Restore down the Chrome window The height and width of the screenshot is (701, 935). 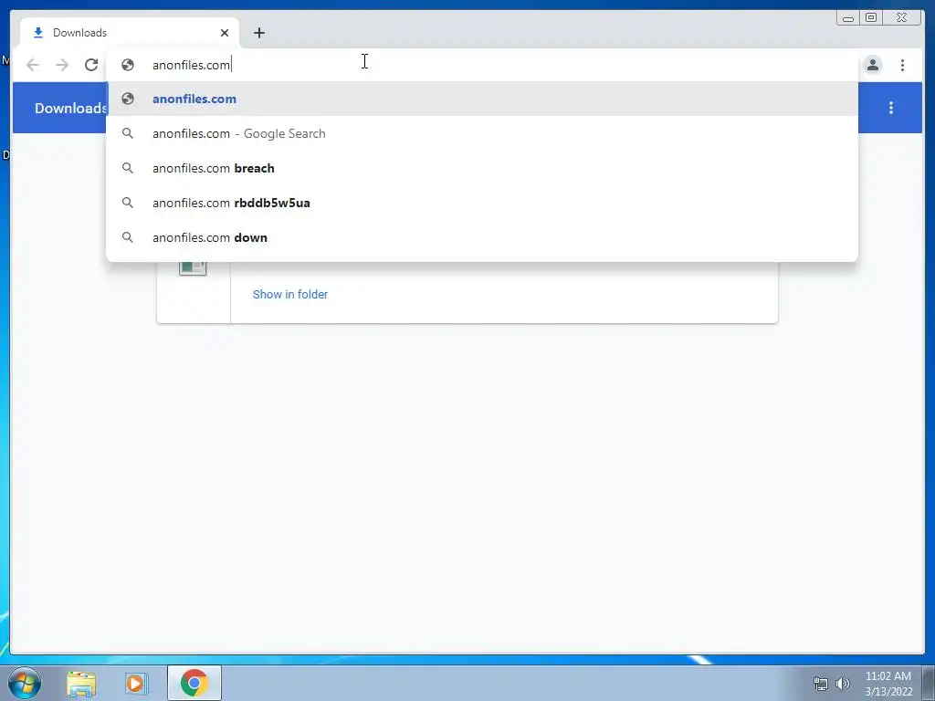870,18
